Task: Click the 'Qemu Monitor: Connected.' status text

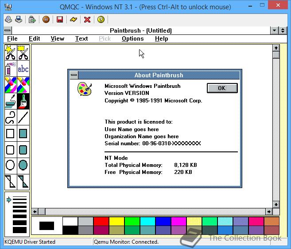Action: click(x=126, y=242)
